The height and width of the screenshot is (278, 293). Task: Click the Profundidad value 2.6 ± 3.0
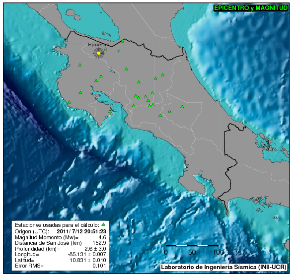(x=95, y=249)
